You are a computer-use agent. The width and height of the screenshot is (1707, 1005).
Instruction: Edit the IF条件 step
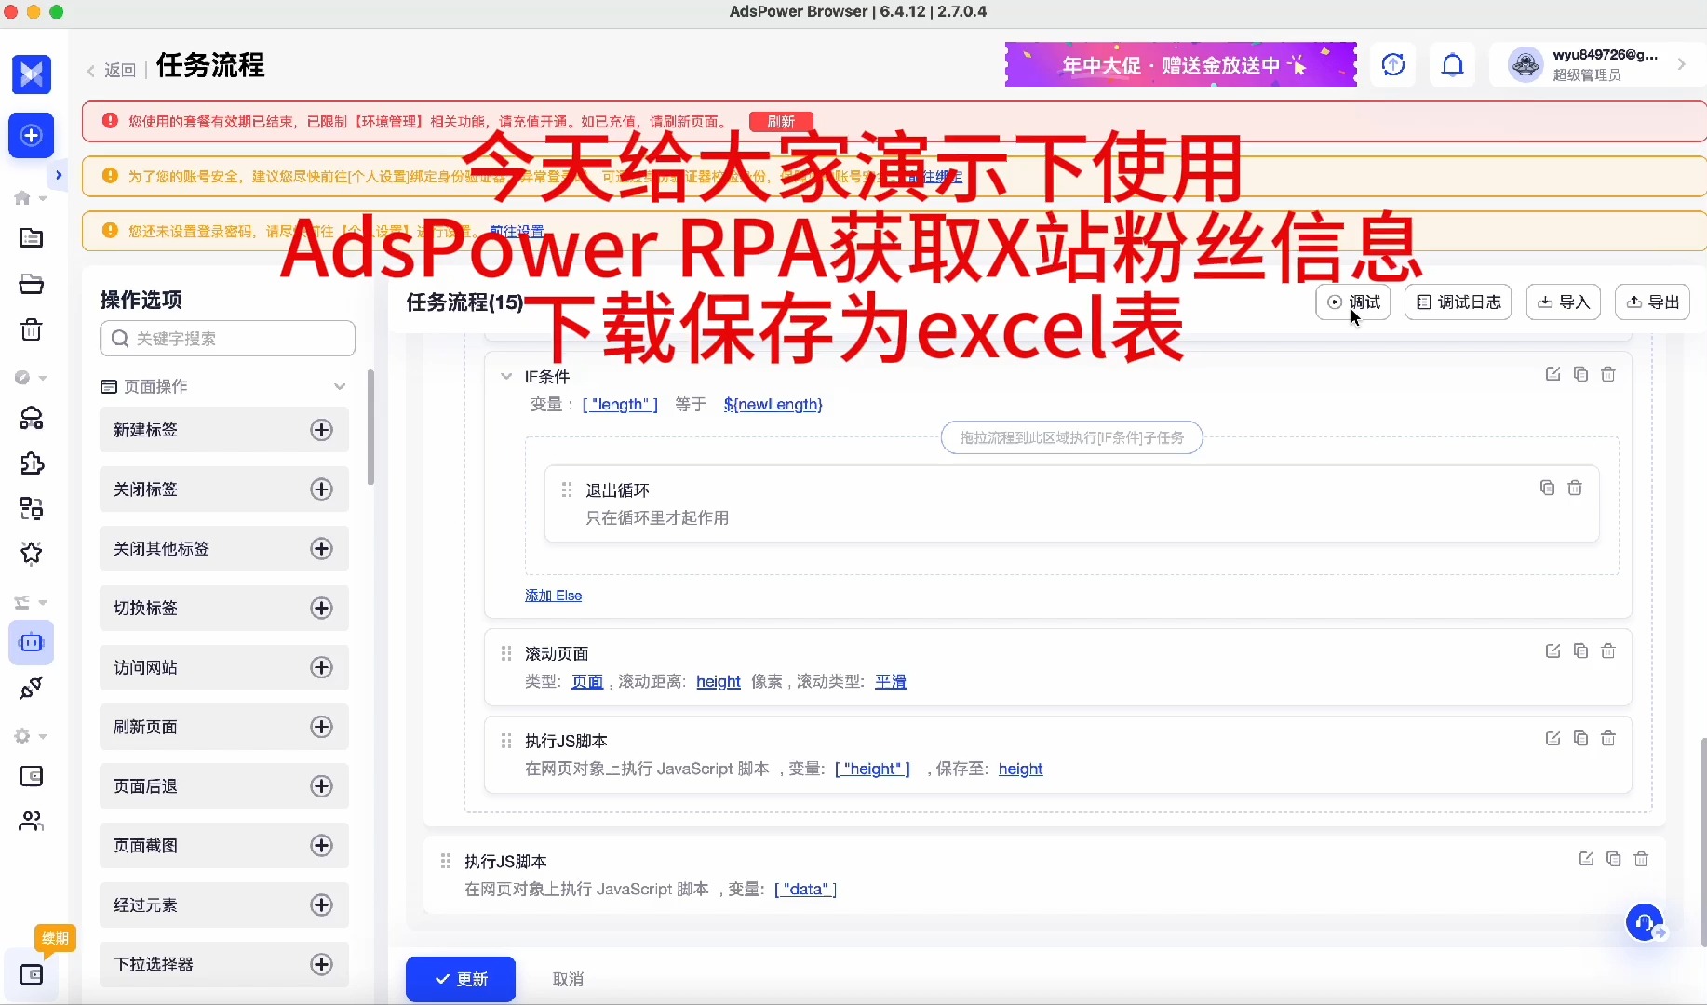coord(1552,374)
